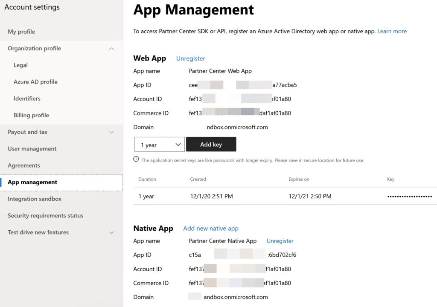Unregister the Partner Center Native App
This screenshot has width=437, height=307.
click(x=280, y=241)
